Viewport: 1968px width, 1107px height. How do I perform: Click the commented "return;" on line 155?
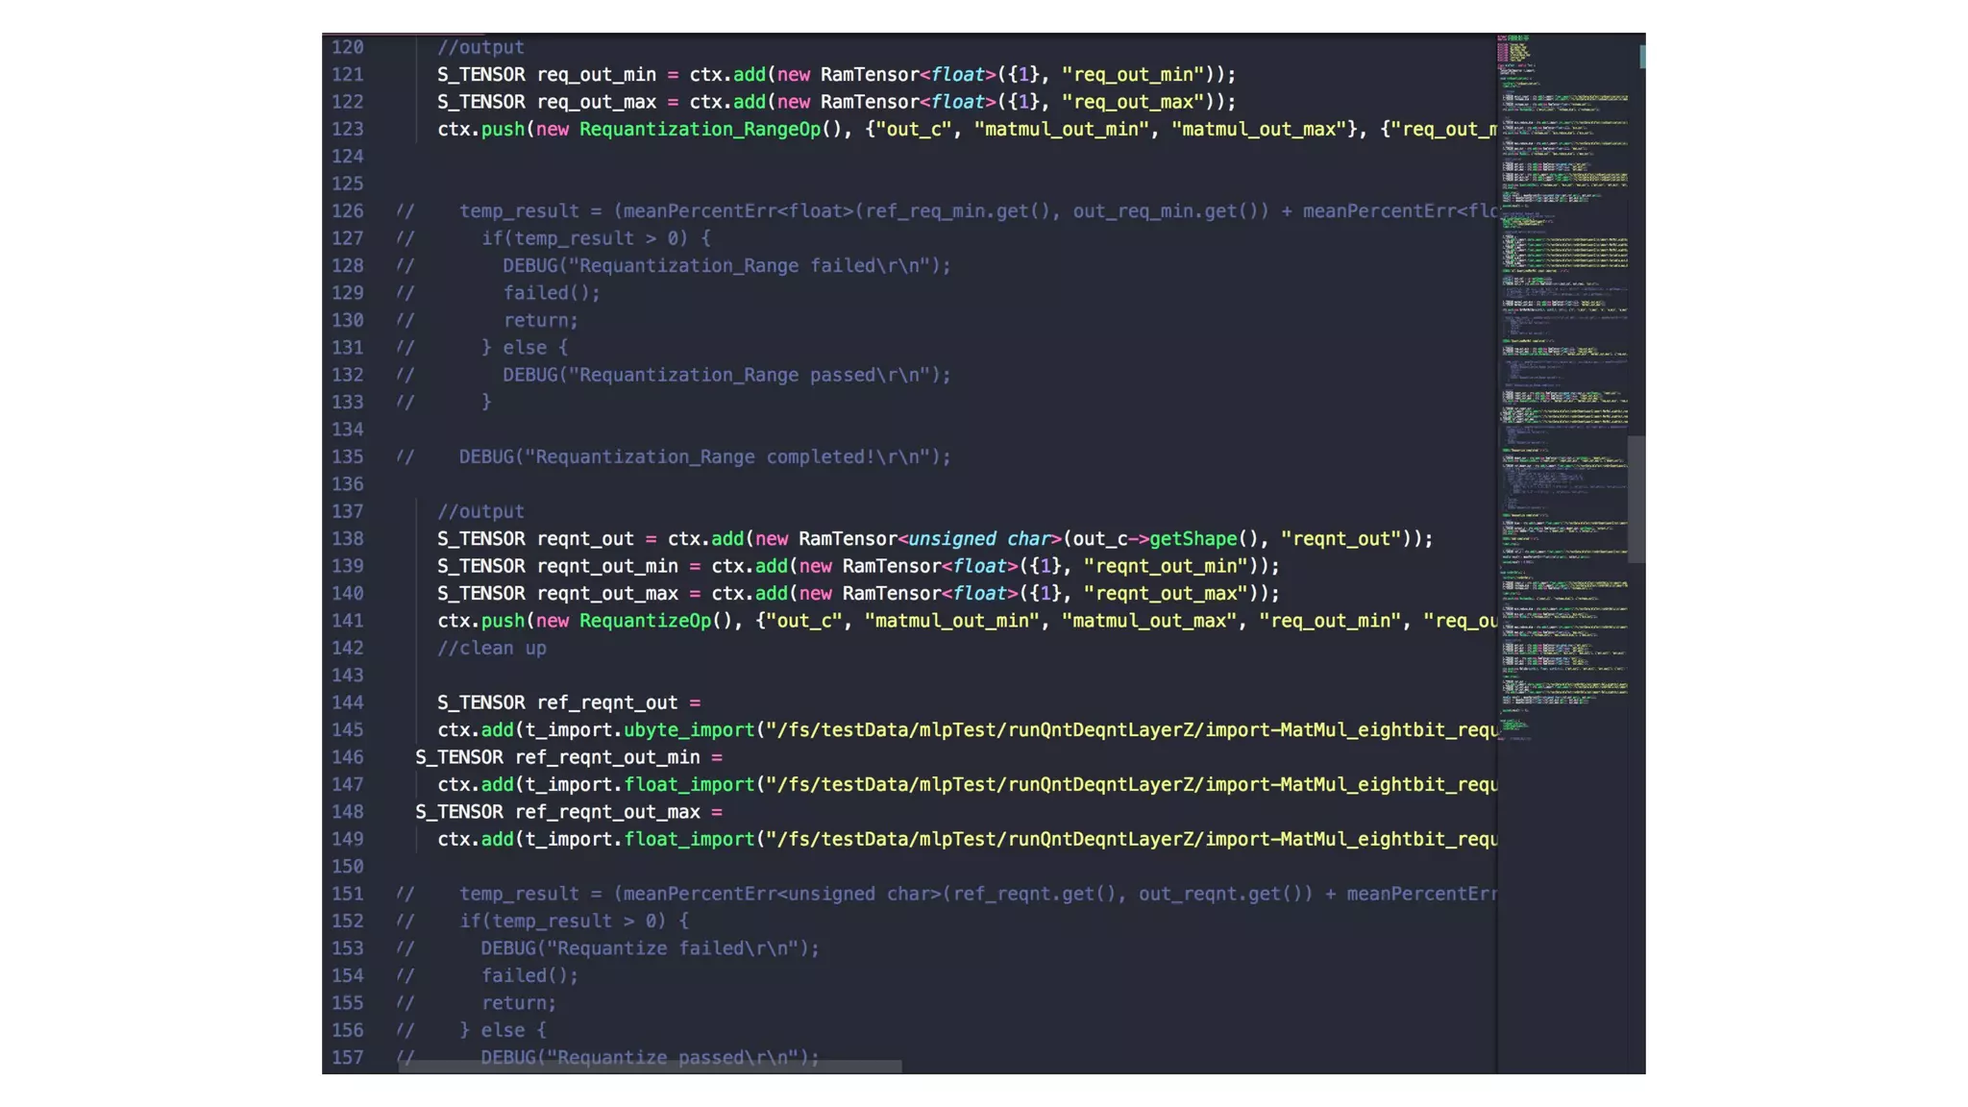tap(519, 1003)
